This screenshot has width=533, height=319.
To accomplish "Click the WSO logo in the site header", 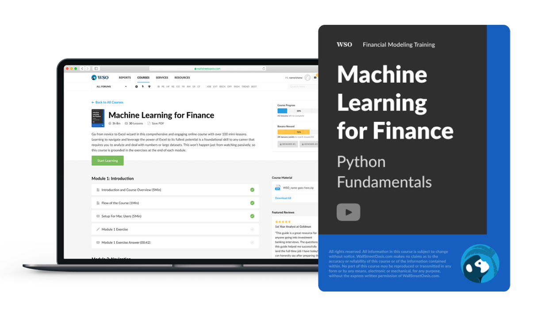I will [100, 78].
